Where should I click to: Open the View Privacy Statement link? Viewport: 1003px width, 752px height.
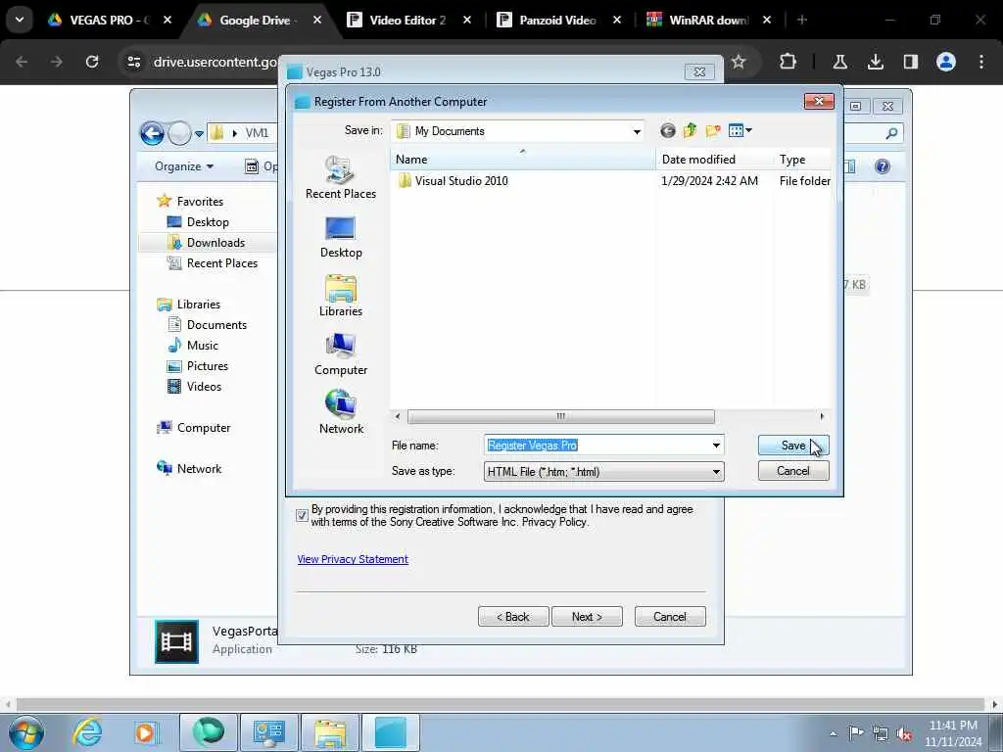(x=353, y=559)
